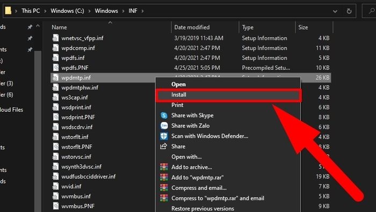Click the Share arrow icon
This screenshot has width=376, height=212.
[163, 146]
